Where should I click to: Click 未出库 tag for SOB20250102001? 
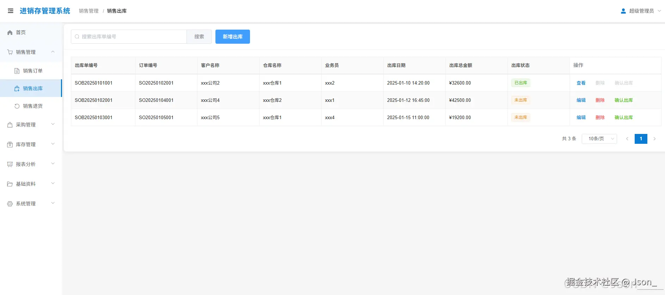coord(521,100)
